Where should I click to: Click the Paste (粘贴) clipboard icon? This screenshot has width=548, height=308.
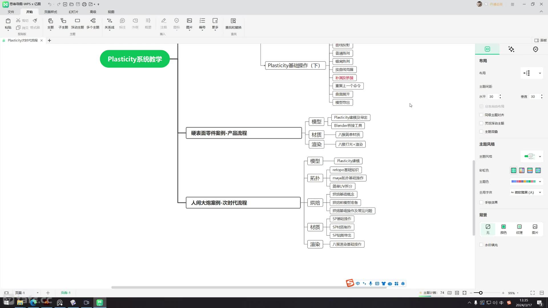coord(8,21)
